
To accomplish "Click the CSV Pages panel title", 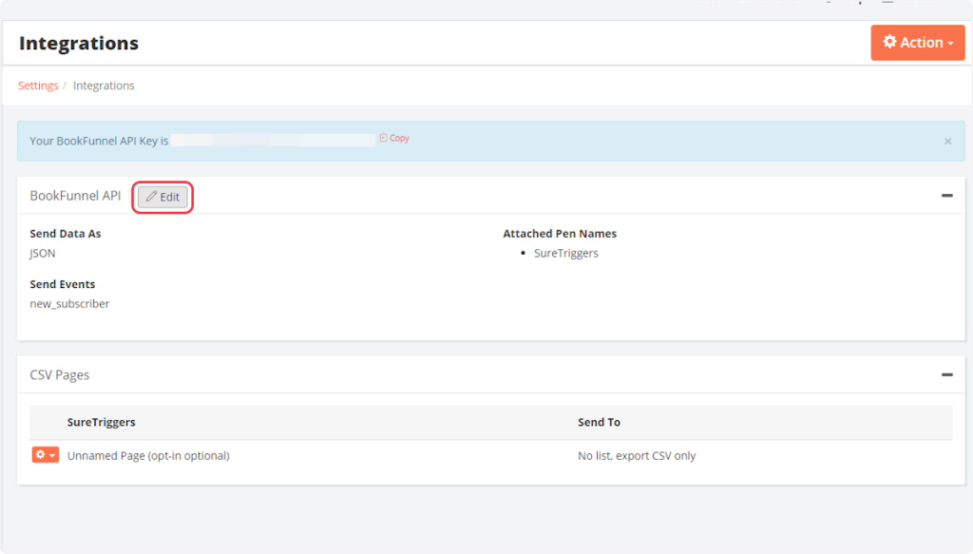I will pyautogui.click(x=60, y=375).
